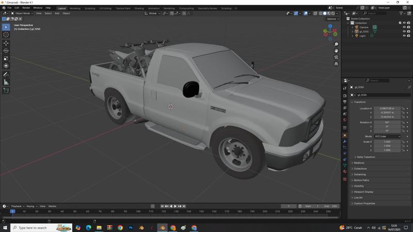Viewport: 413px width, 232px height.
Task: Click the Location X value field
Action: (387, 109)
